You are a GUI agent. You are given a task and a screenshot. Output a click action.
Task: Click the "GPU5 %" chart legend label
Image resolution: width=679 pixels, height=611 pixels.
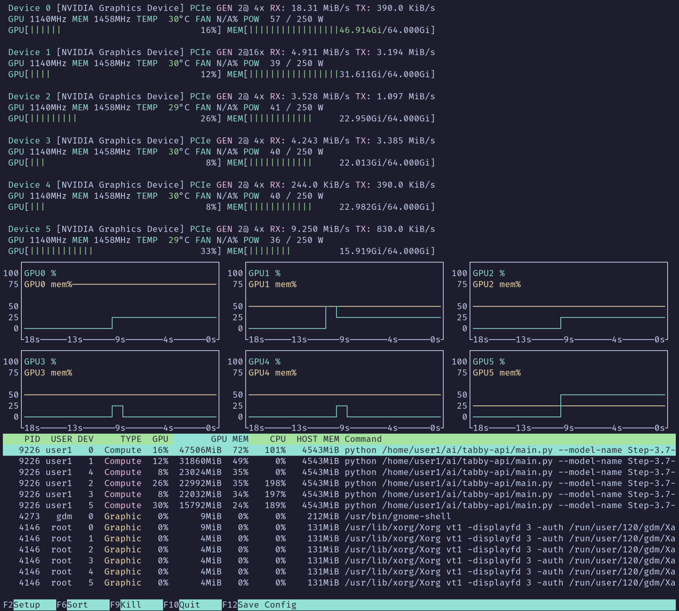pyautogui.click(x=489, y=361)
